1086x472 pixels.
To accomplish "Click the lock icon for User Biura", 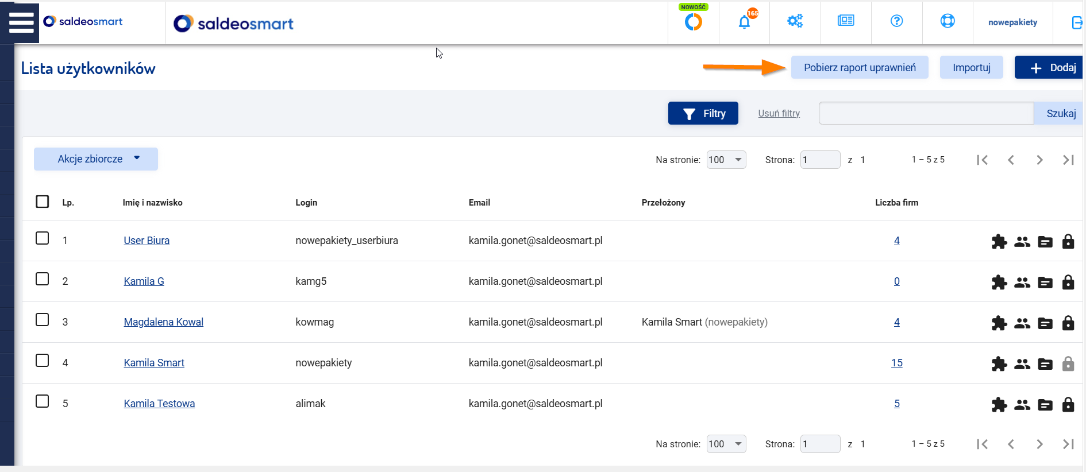I will point(1068,242).
